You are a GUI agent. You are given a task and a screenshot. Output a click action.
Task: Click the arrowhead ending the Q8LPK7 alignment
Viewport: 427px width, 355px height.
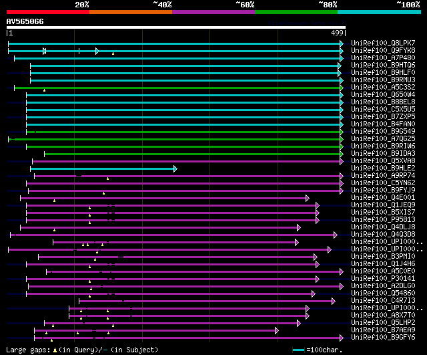pos(342,43)
